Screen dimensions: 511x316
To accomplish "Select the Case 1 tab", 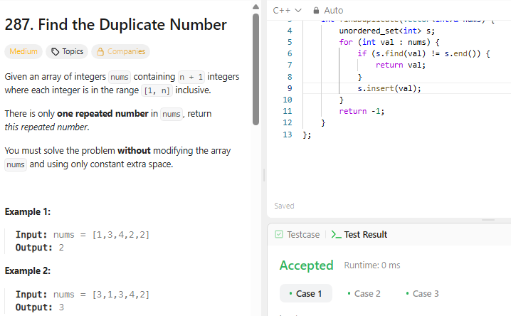I will coord(306,293).
